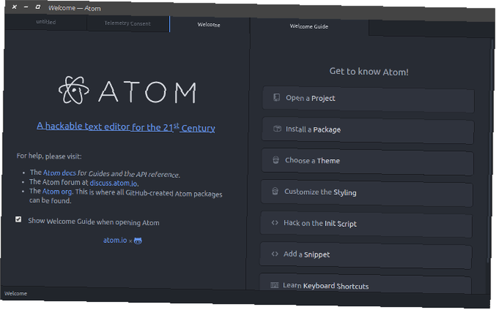Screen dimensions: 496x310
Task: Open the atom.io link
Action: point(115,240)
